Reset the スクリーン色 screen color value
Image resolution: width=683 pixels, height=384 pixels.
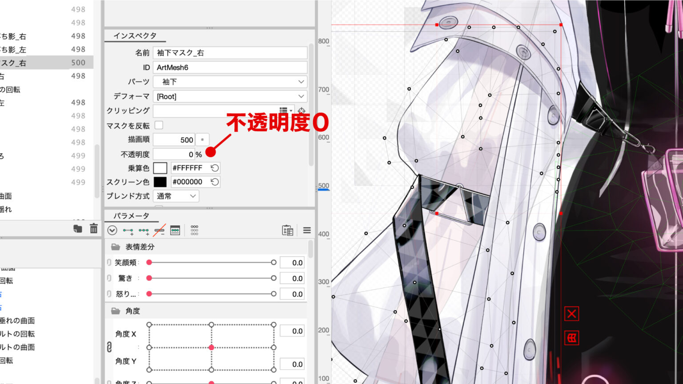(x=215, y=182)
